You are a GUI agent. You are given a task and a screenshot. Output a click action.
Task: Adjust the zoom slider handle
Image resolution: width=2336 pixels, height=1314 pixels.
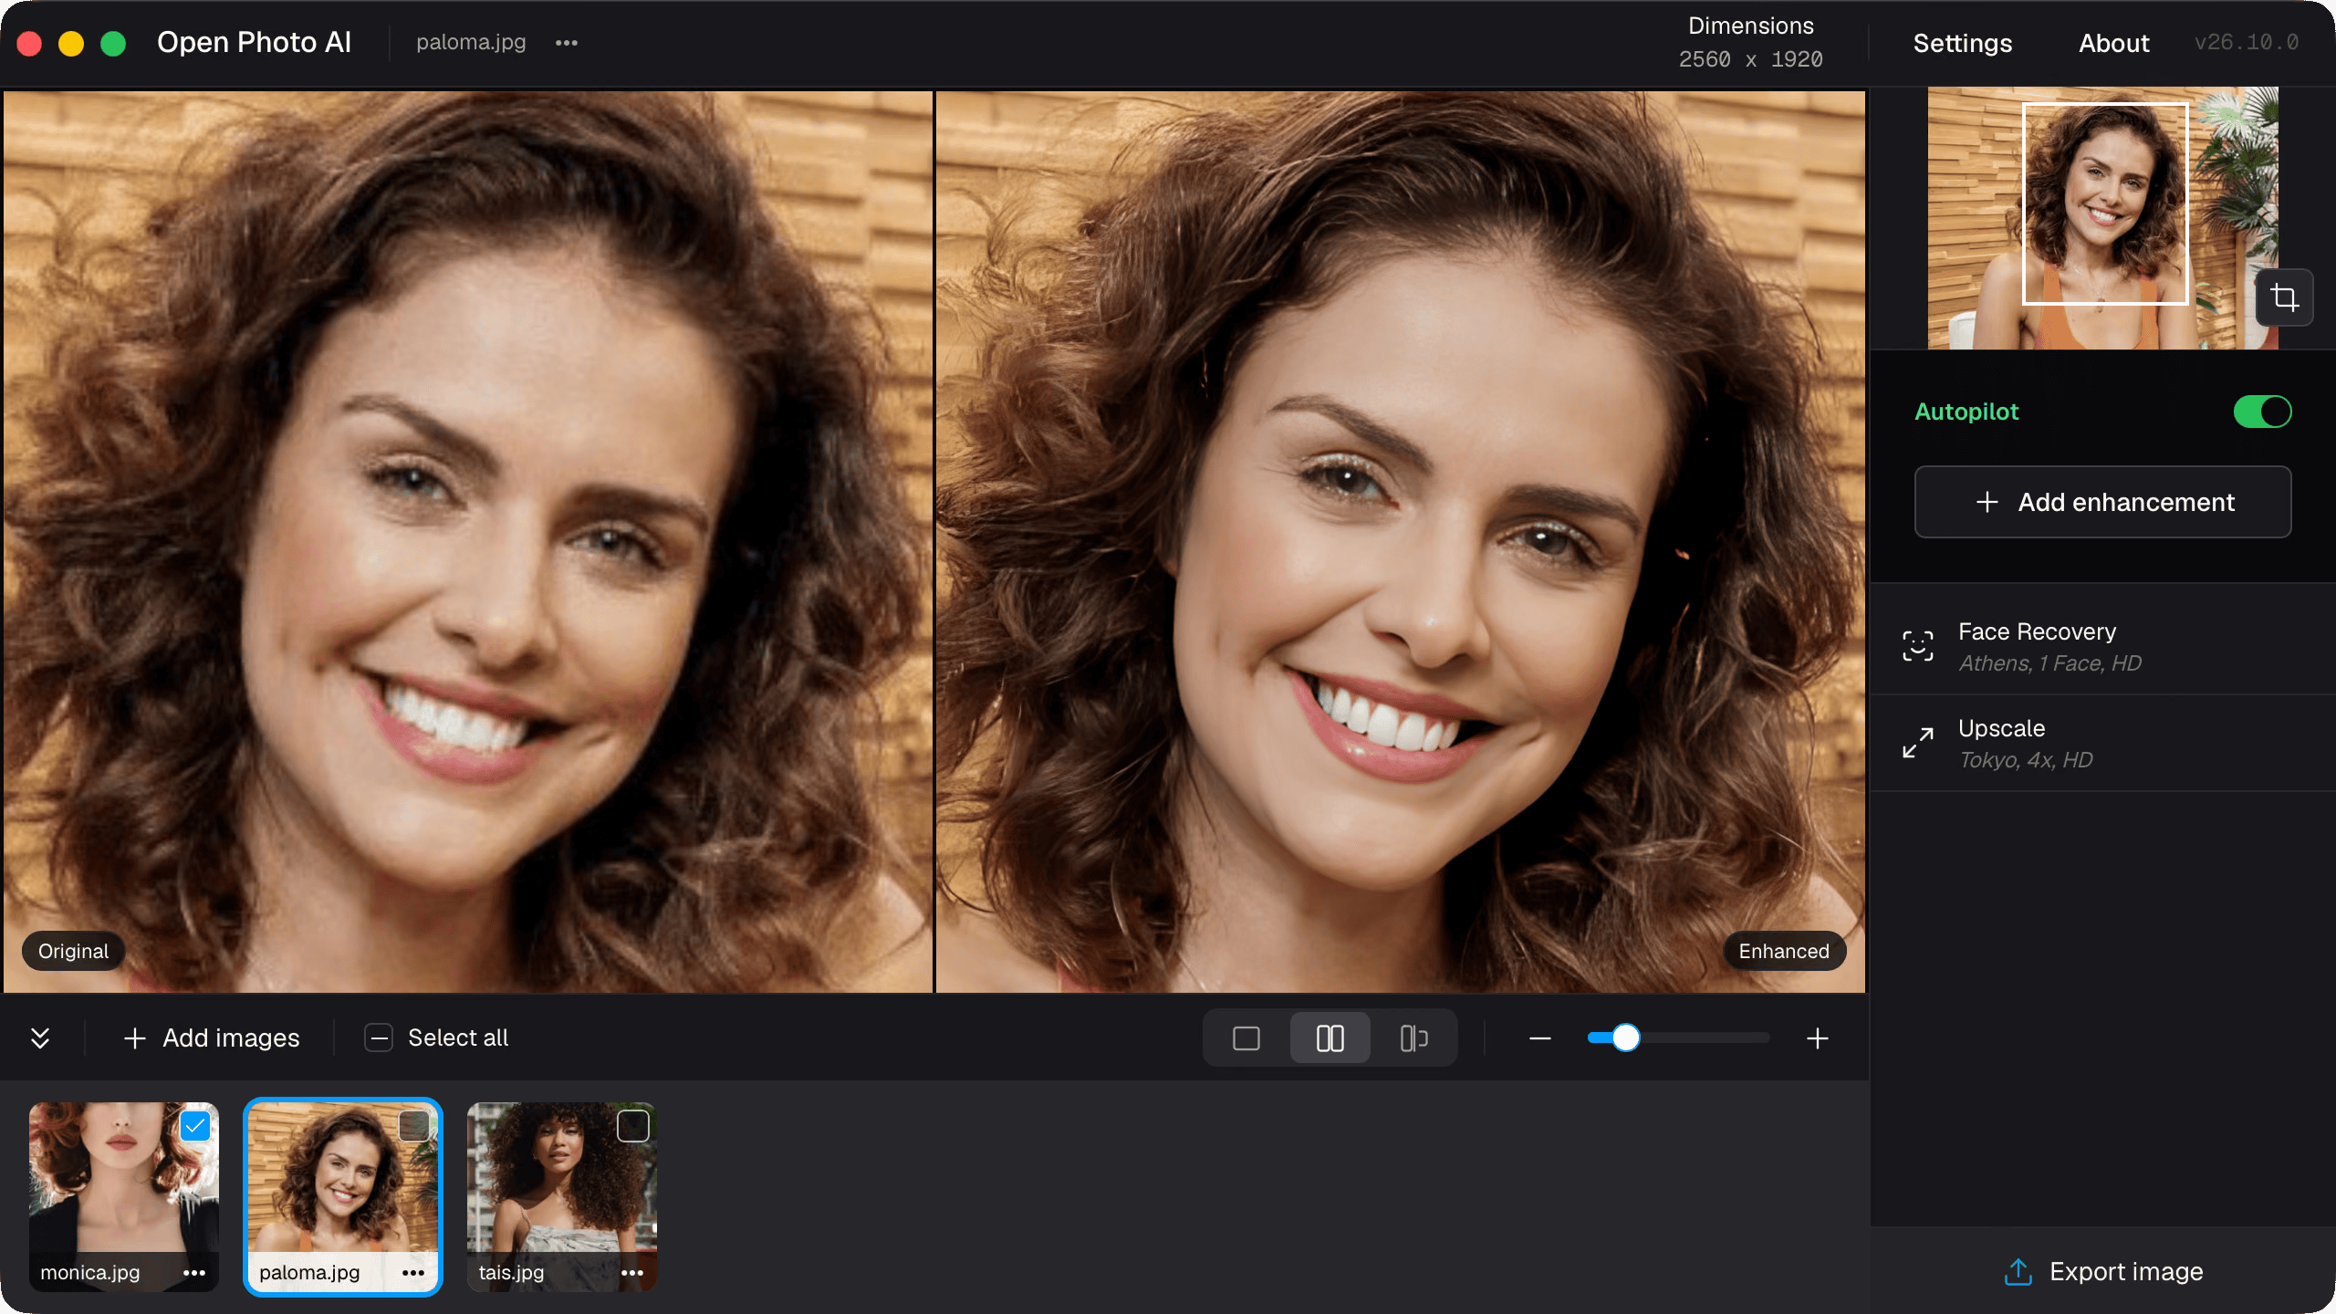point(1625,1038)
